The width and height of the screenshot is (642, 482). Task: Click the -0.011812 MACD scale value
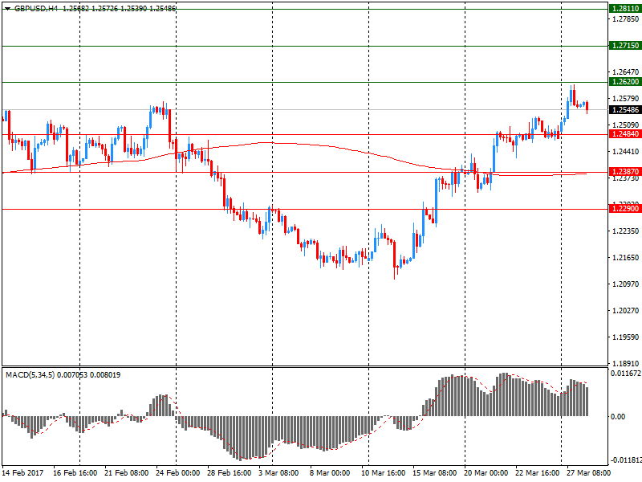[625, 460]
